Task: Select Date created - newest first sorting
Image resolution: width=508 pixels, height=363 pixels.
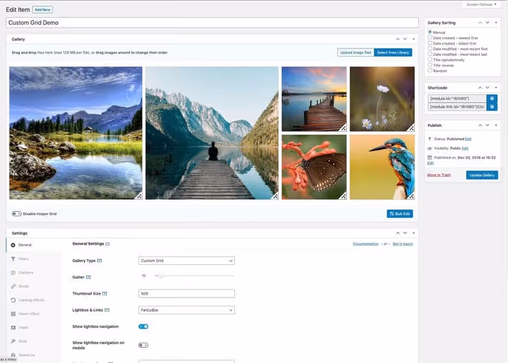Action: [x=430, y=37]
